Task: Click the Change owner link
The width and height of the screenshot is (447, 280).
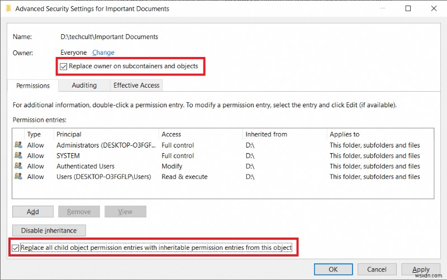Action: 103,53
